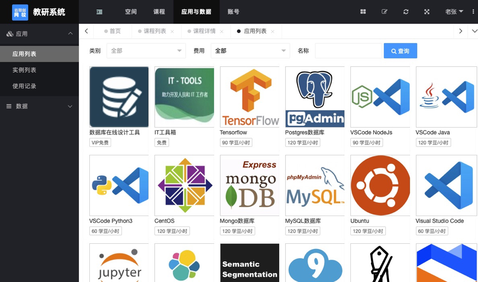Open the Jupyter app logo
Viewport: 478px width, 282px height.
[x=119, y=262]
